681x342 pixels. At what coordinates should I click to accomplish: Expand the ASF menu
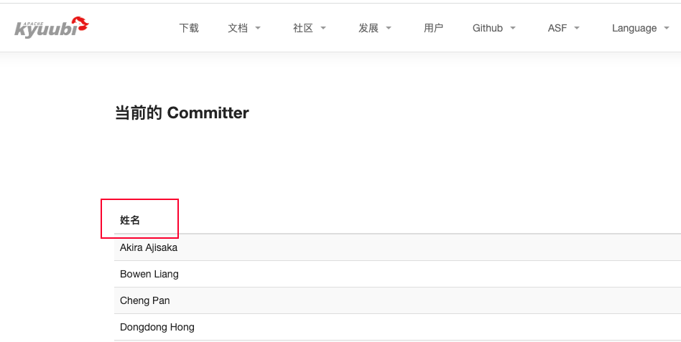coord(564,28)
